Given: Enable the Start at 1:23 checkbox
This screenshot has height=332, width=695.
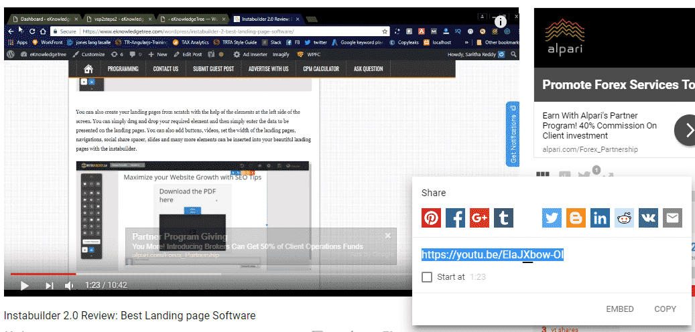Looking at the screenshot, I should 427,277.
